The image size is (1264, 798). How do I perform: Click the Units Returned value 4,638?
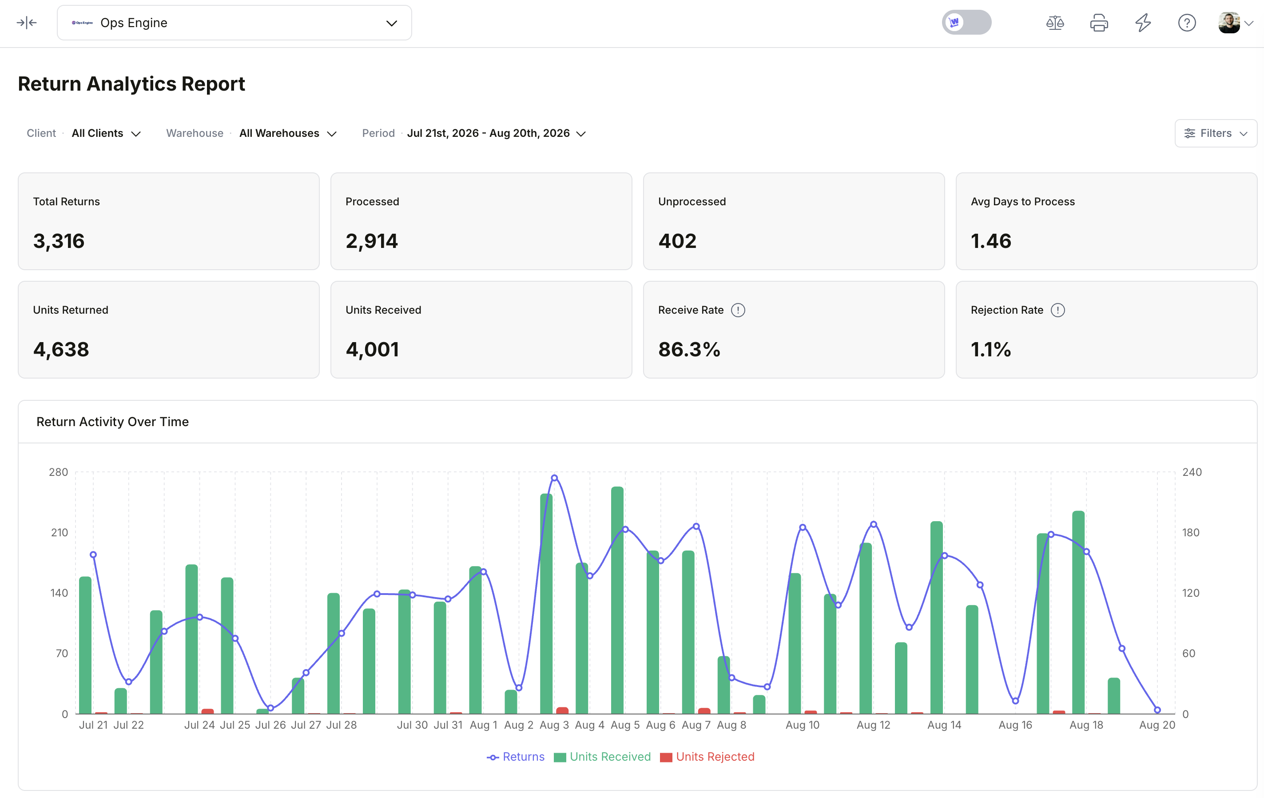(x=61, y=350)
